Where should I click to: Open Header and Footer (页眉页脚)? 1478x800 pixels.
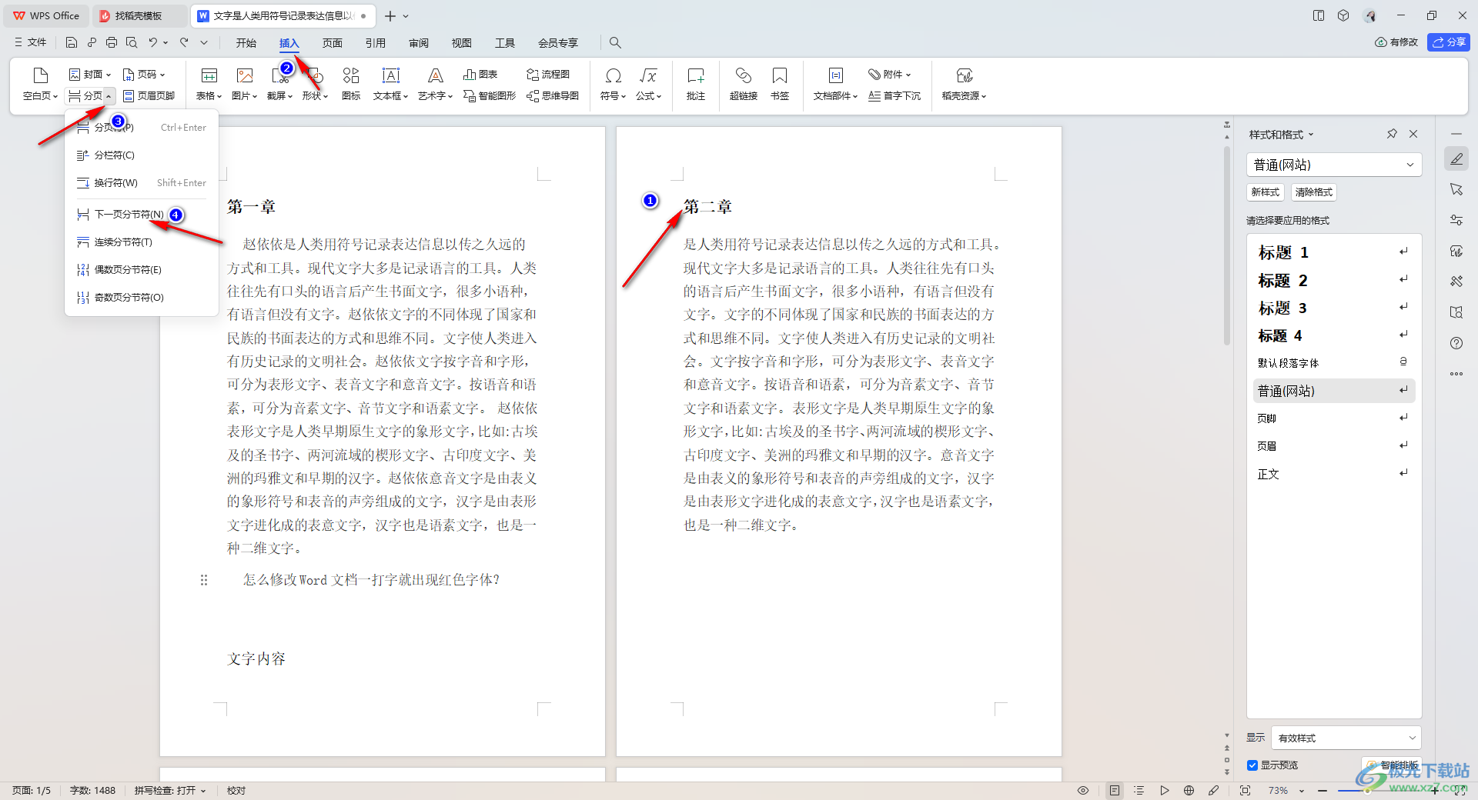(x=149, y=95)
